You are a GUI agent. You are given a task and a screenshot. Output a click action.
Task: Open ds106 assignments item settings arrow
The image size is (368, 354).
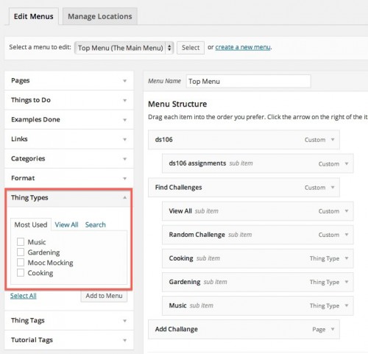click(347, 163)
